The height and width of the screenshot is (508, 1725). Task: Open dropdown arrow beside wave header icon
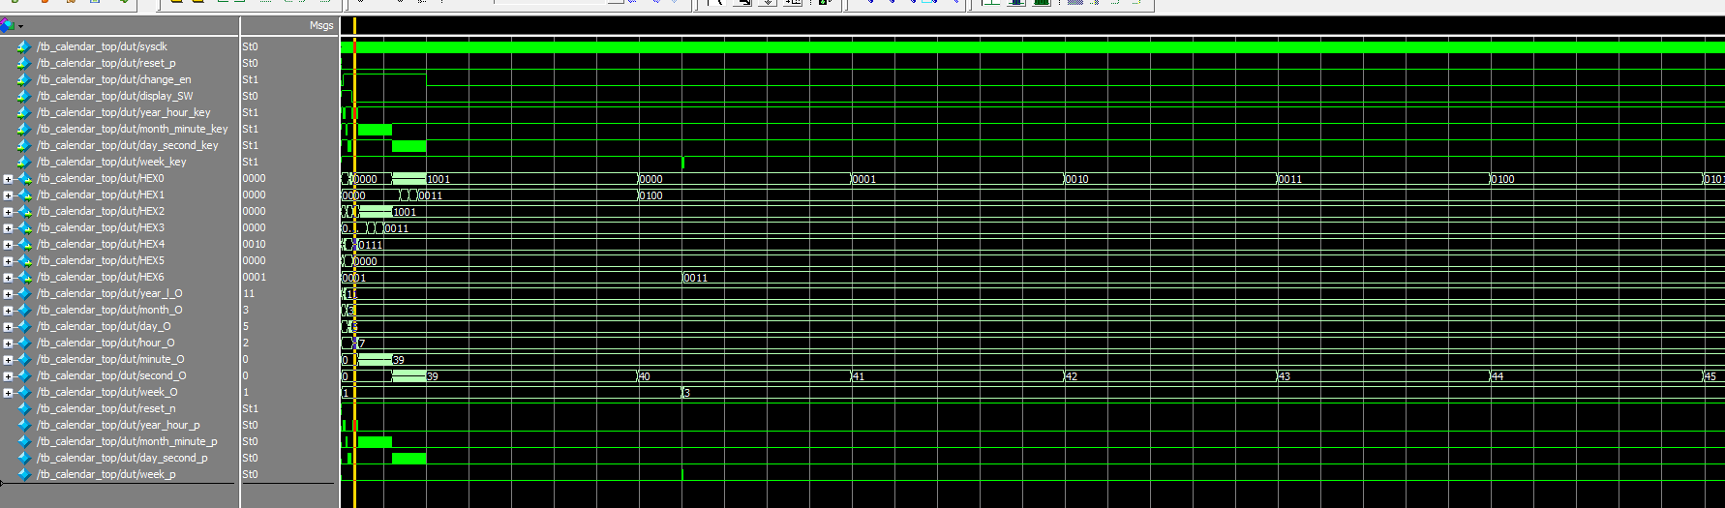tap(20, 26)
